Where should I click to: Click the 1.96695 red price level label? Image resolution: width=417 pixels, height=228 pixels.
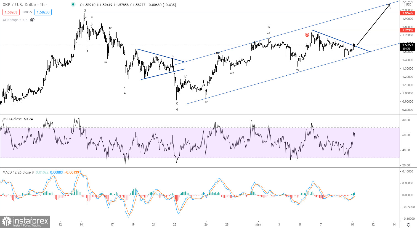coord(408,13)
